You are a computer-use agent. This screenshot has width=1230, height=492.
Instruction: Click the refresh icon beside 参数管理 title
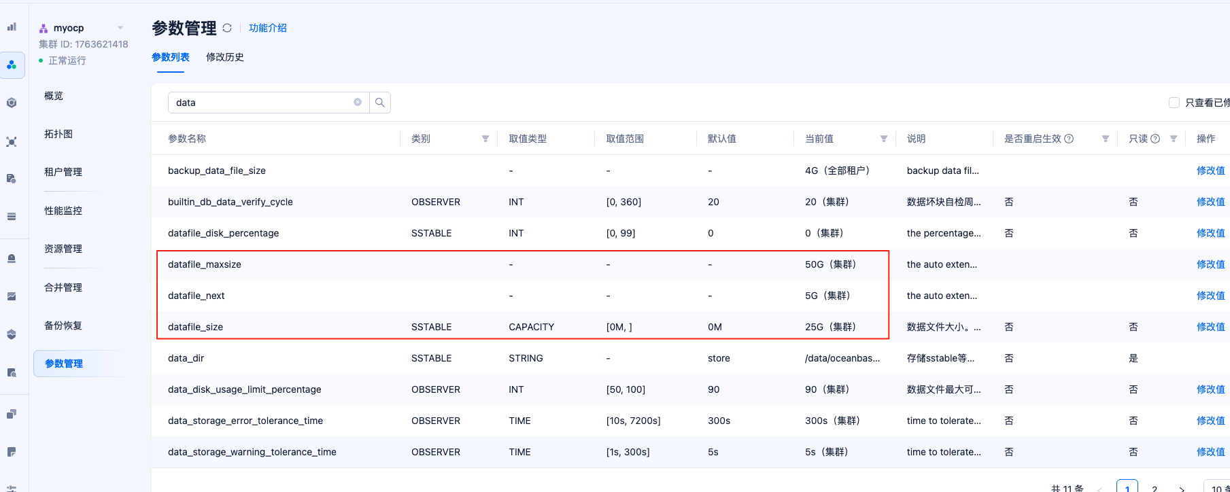(227, 28)
